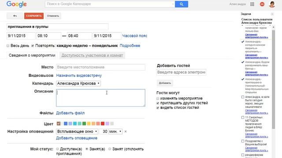This screenshot has width=282, height=158.
Task: Select the lavender color swatch
Action: (x=107, y=123)
